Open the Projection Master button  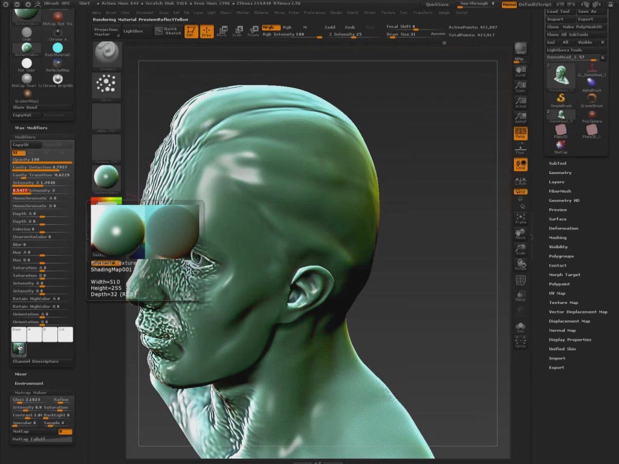pyautogui.click(x=106, y=31)
